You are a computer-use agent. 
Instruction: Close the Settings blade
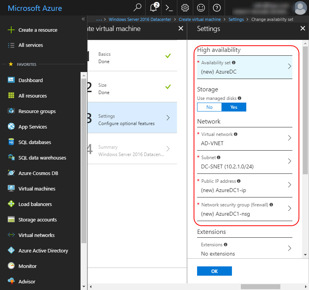click(303, 28)
